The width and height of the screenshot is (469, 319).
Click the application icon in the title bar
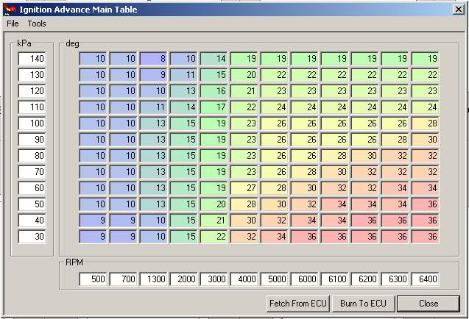[x=10, y=10]
